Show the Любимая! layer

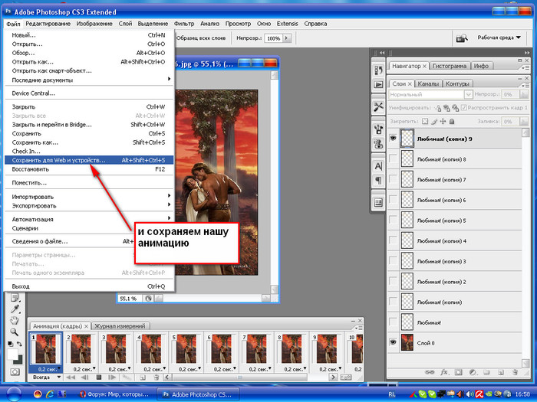393,322
